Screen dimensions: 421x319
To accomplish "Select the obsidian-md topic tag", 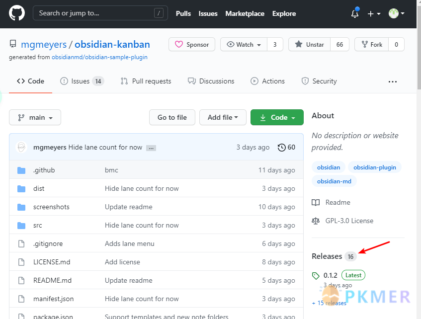I will click(x=334, y=181).
